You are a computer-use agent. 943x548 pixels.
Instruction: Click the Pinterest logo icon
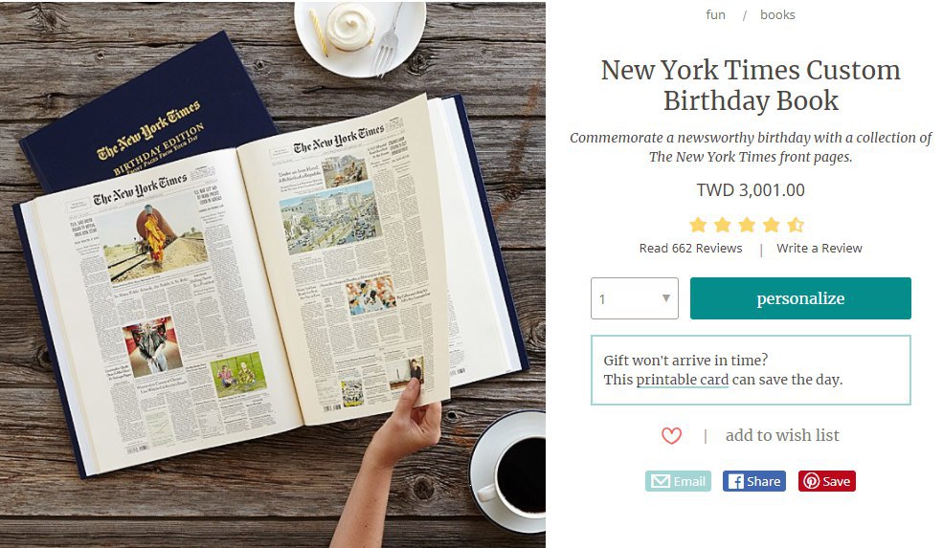(x=811, y=481)
